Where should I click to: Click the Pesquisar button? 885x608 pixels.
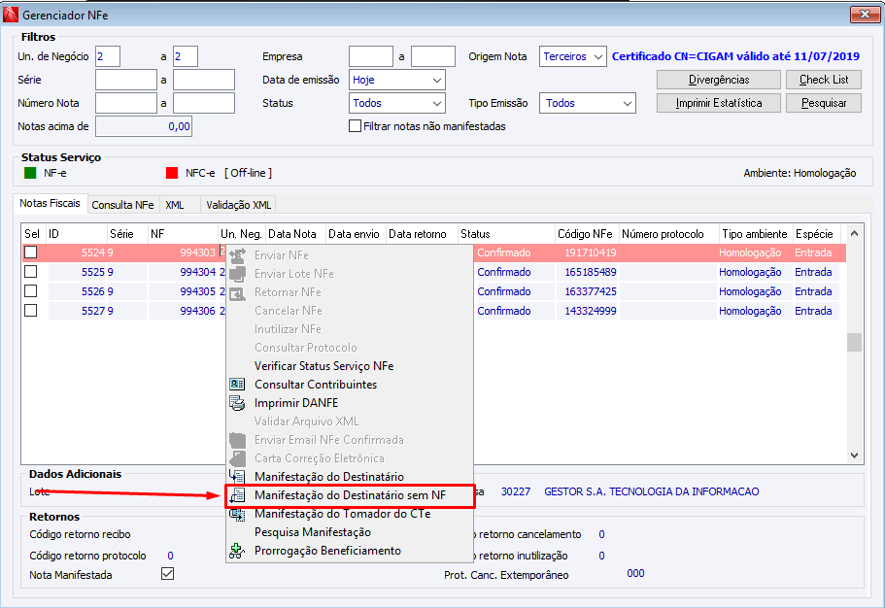click(x=824, y=103)
